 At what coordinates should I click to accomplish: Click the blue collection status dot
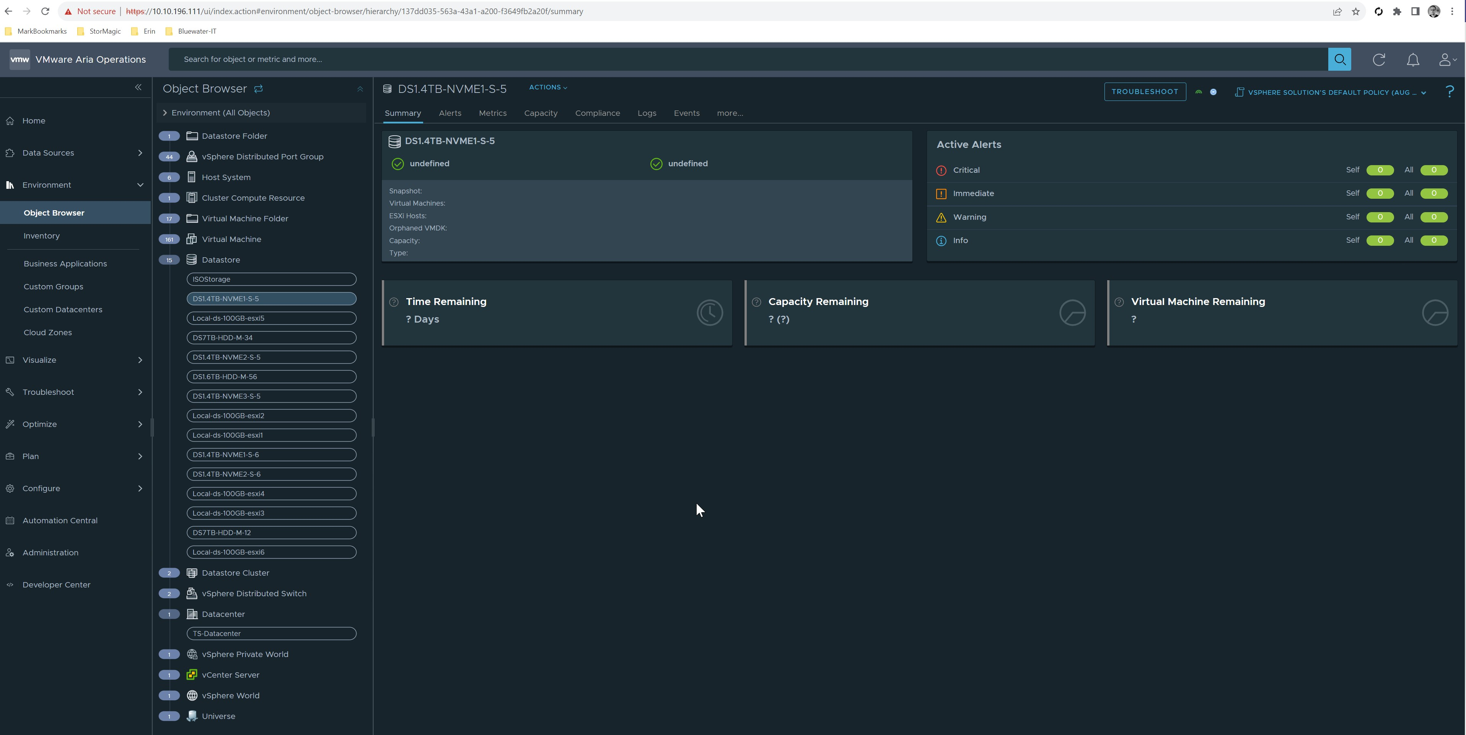point(1214,92)
